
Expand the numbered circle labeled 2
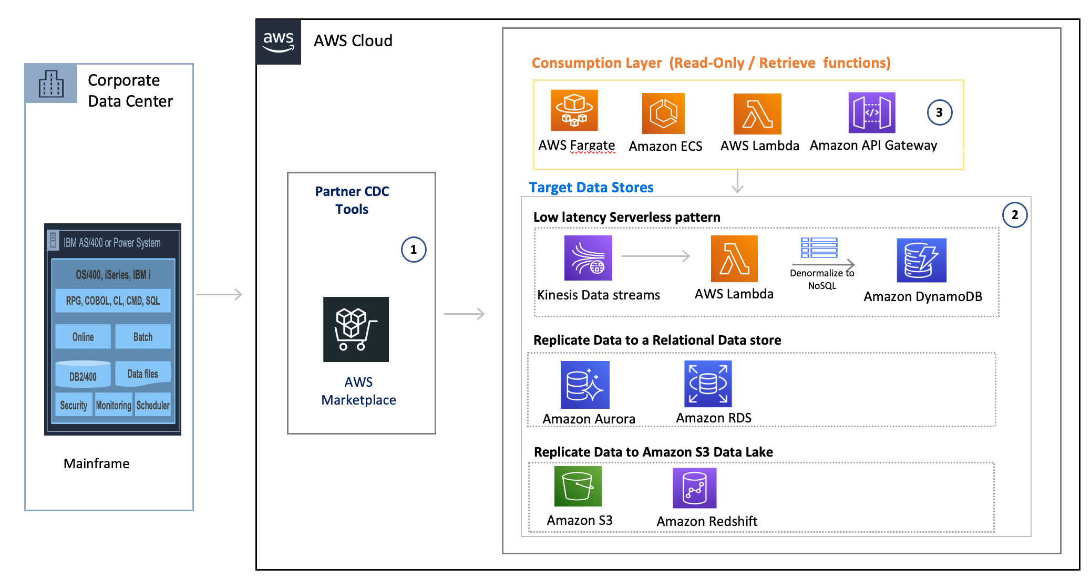(x=1015, y=215)
